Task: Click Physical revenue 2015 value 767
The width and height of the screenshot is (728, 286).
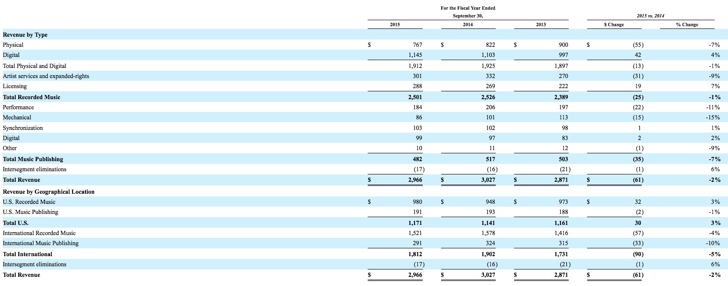Action: point(417,45)
